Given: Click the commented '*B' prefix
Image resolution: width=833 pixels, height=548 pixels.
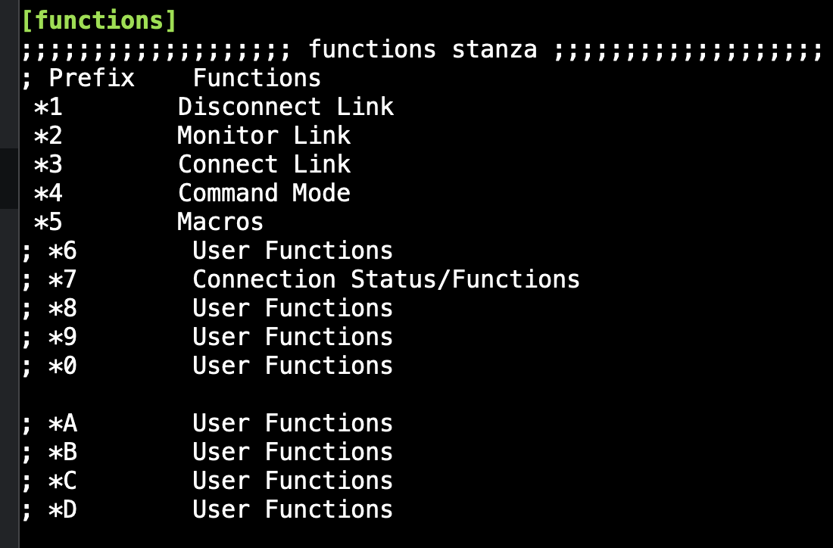Looking at the screenshot, I should point(63,452).
